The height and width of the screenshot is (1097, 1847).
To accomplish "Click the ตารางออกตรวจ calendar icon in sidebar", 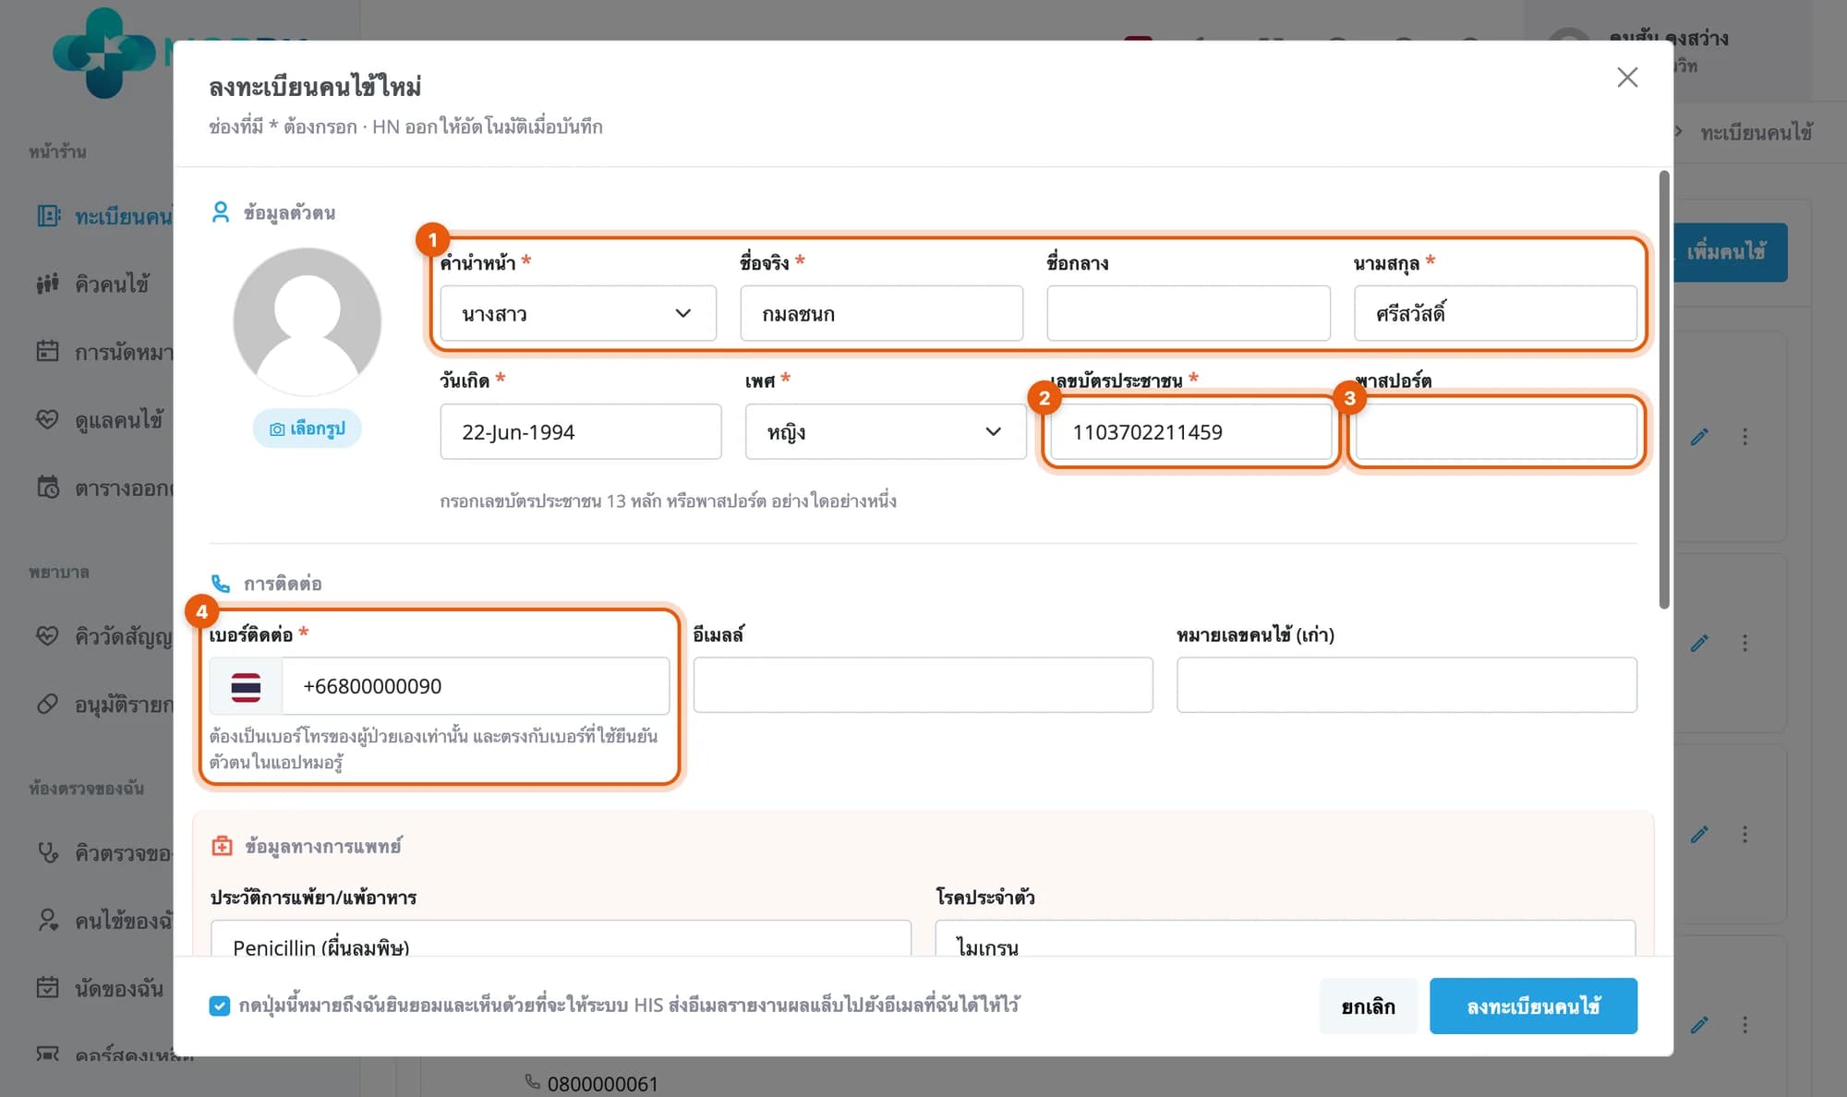I will coord(47,488).
